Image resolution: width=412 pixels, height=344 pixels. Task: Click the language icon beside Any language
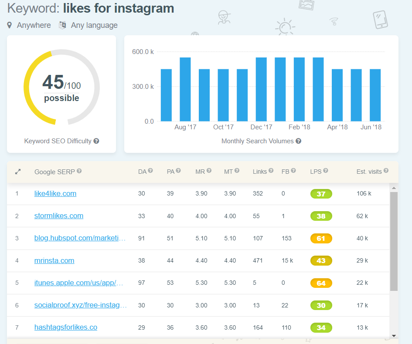62,25
